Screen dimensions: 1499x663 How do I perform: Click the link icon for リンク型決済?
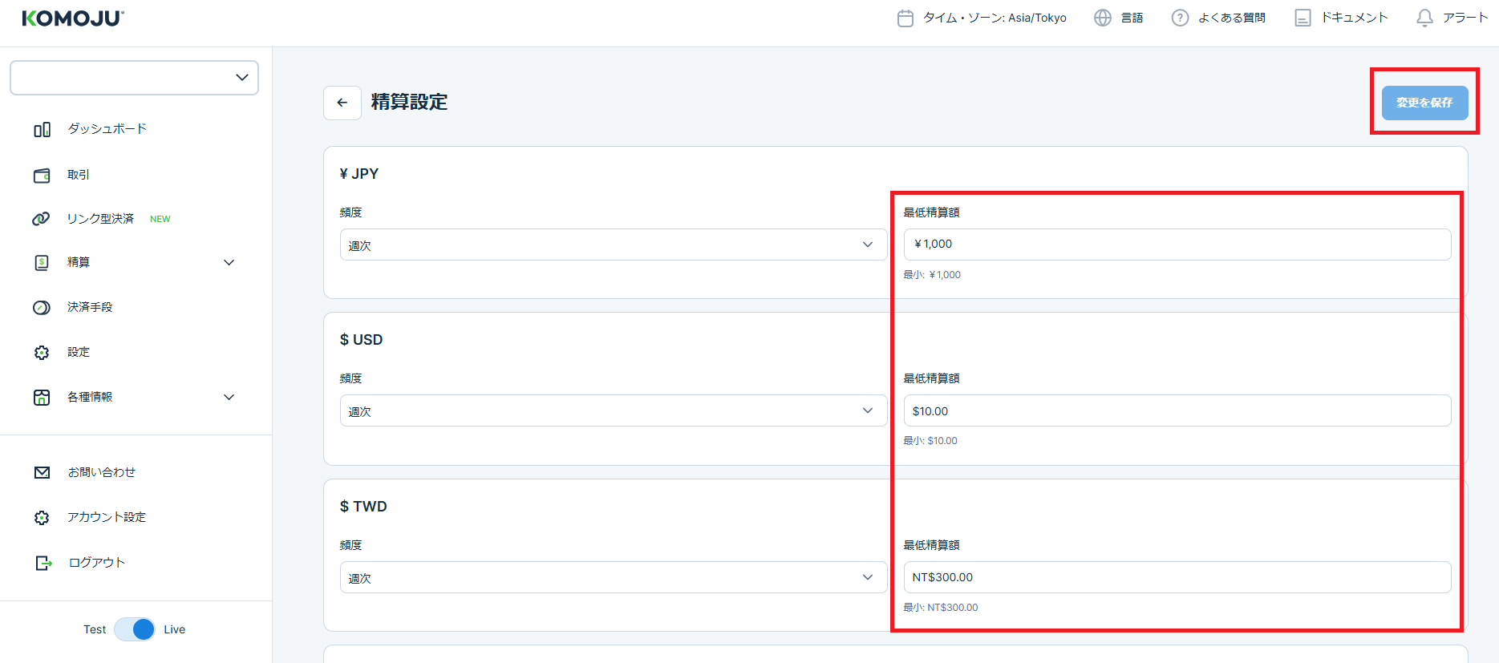pyautogui.click(x=41, y=219)
